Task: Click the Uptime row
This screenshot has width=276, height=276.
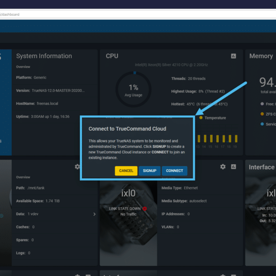Action: pyautogui.click(x=55, y=117)
